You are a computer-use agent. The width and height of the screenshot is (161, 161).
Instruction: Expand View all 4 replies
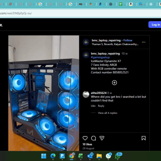pos(107,113)
